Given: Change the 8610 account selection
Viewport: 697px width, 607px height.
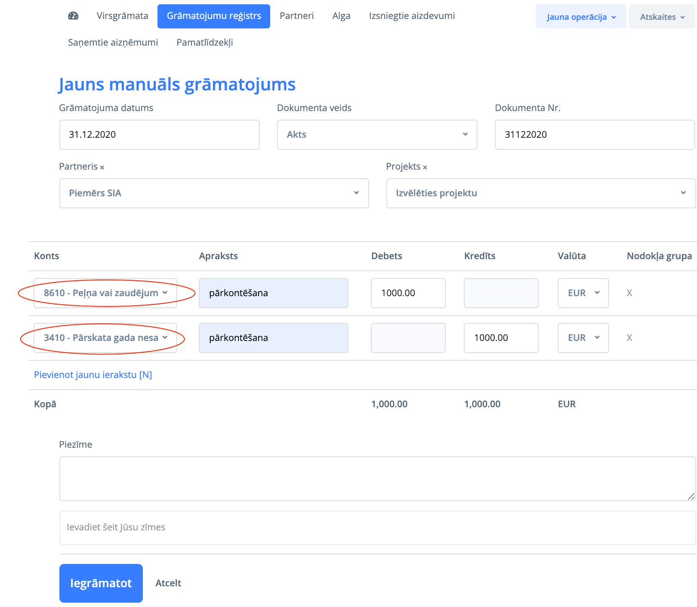Looking at the screenshot, I should 105,293.
